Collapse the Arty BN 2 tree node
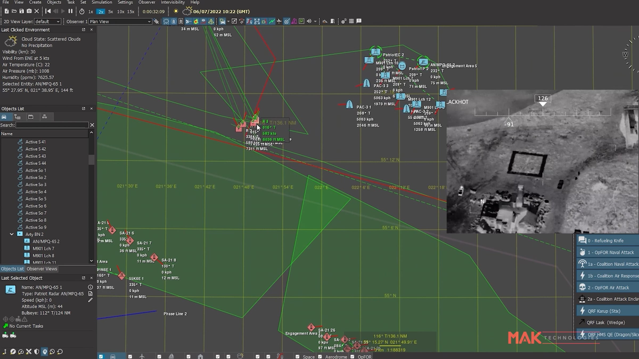 click(12, 234)
